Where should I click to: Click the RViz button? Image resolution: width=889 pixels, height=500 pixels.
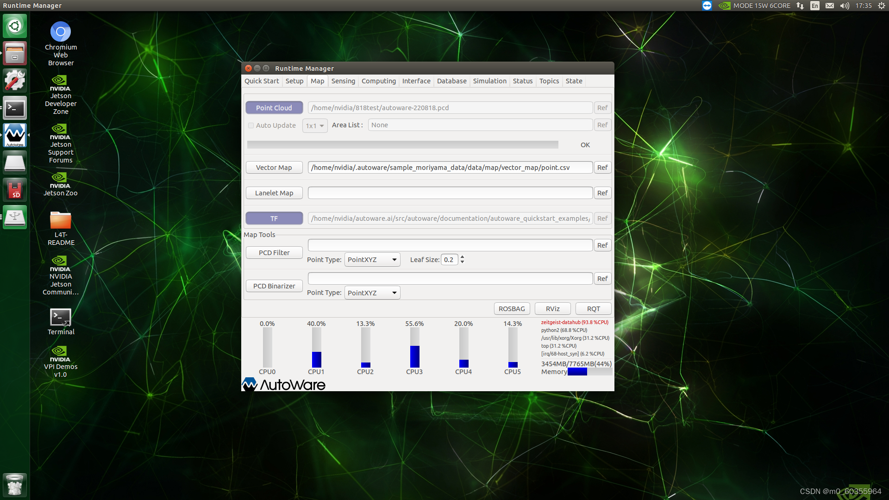[x=552, y=309]
